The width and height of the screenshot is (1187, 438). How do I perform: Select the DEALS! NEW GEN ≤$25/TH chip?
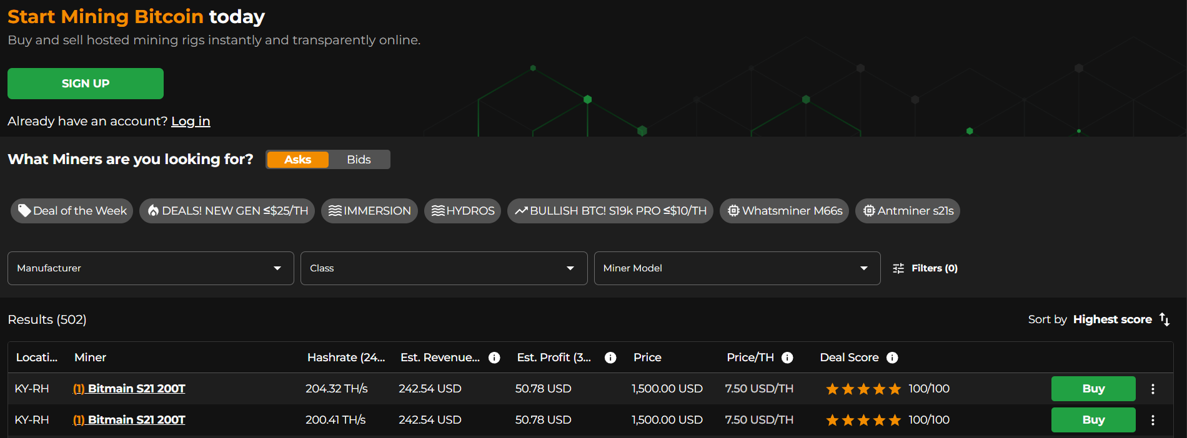227,211
